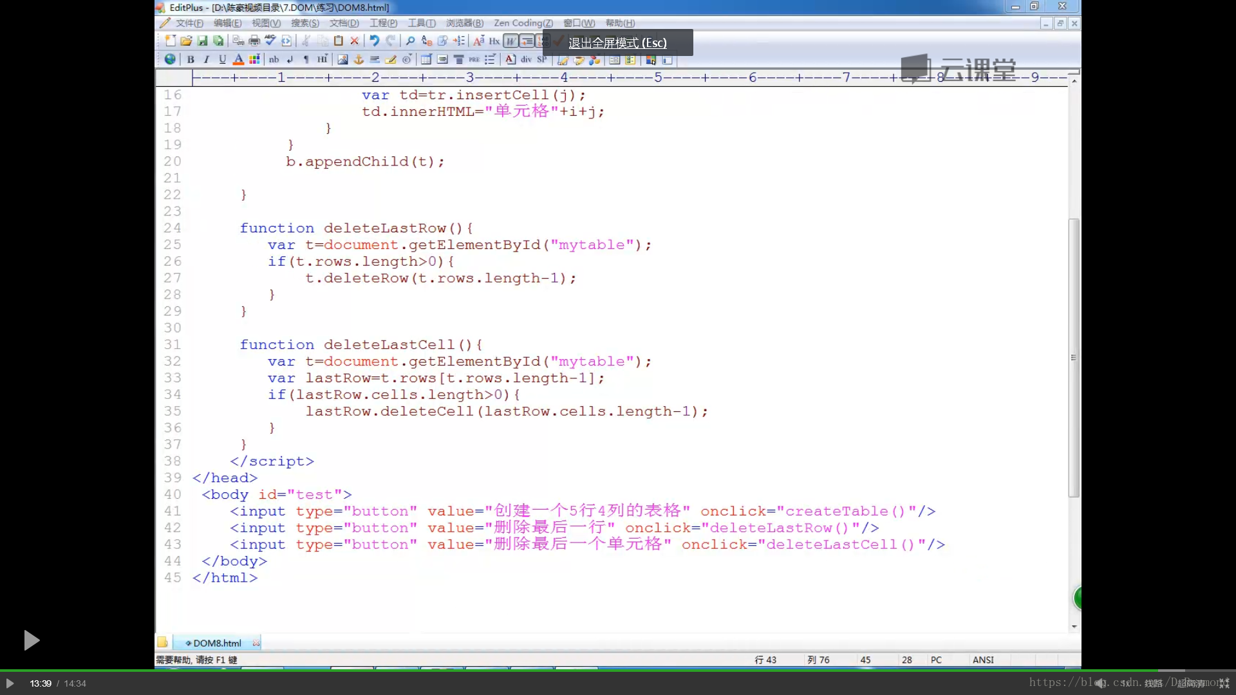
Task: Click the red X delete icon
Action: point(354,41)
